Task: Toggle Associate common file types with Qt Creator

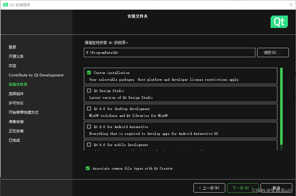Action: click(88, 168)
